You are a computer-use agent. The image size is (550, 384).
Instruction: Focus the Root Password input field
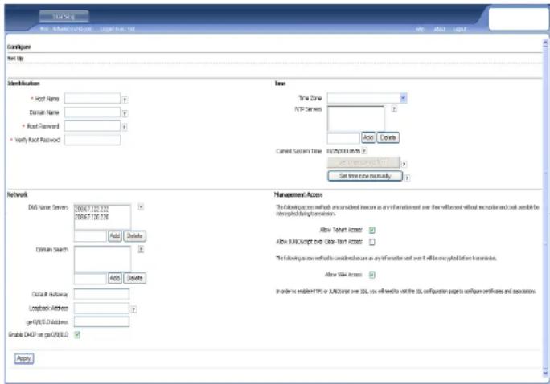coord(92,126)
